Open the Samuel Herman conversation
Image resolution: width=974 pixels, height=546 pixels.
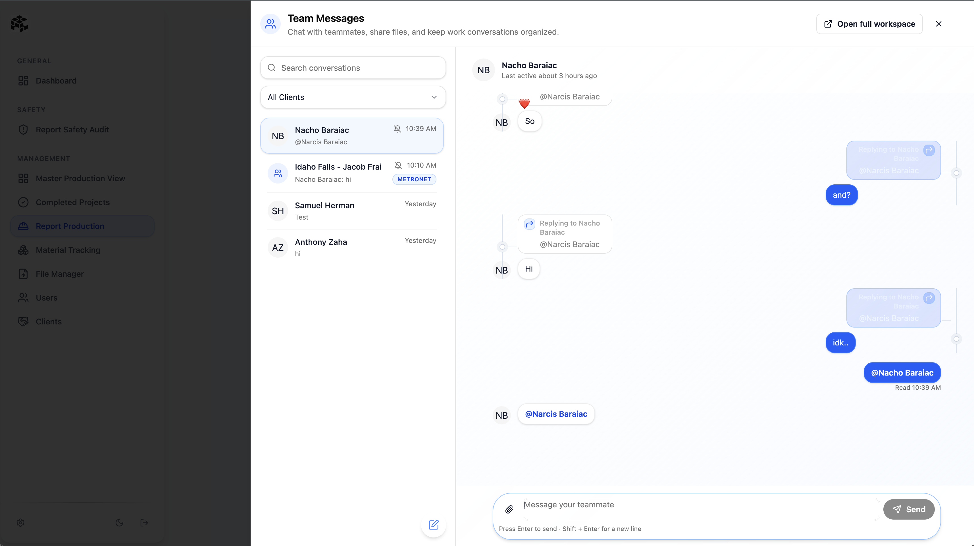click(352, 211)
